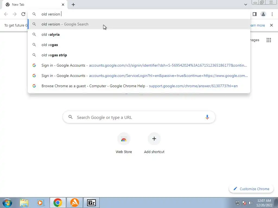Open the Web Store shortcut

(x=124, y=143)
